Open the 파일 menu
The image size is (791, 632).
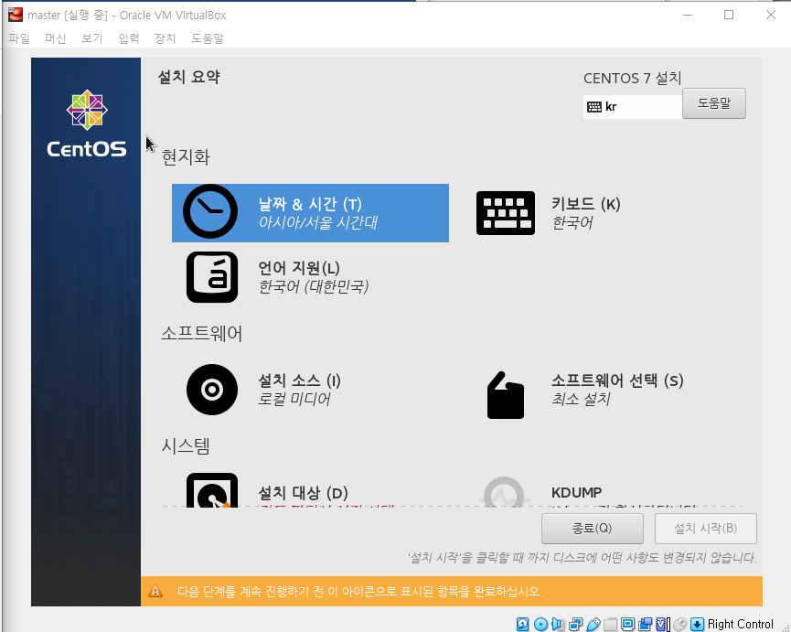[x=19, y=38]
